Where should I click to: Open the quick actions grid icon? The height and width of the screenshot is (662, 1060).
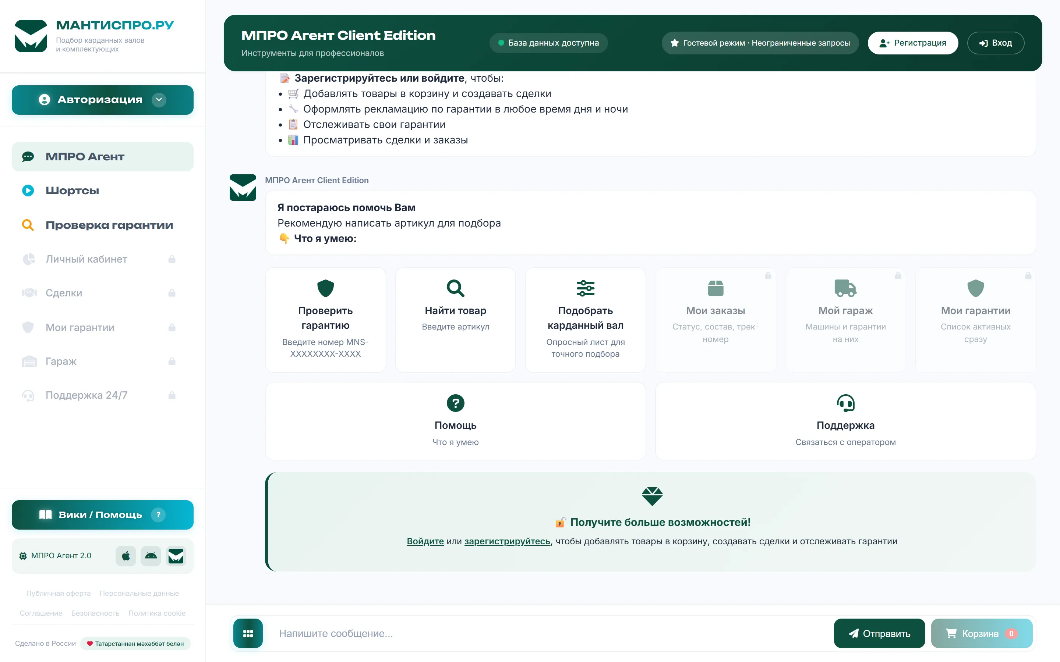pyautogui.click(x=248, y=633)
